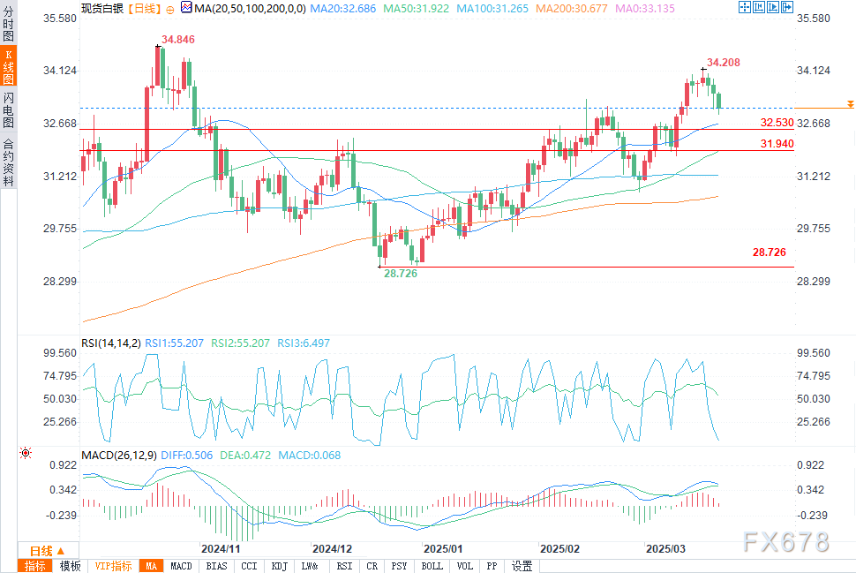Viewport: 856px width, 573px height.
Task: Click the 32.530 red resistance line label
Action: (x=777, y=123)
